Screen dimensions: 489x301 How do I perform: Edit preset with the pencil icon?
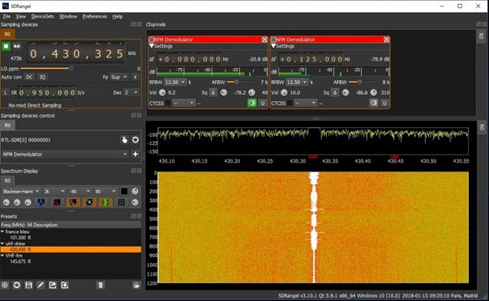41,285
